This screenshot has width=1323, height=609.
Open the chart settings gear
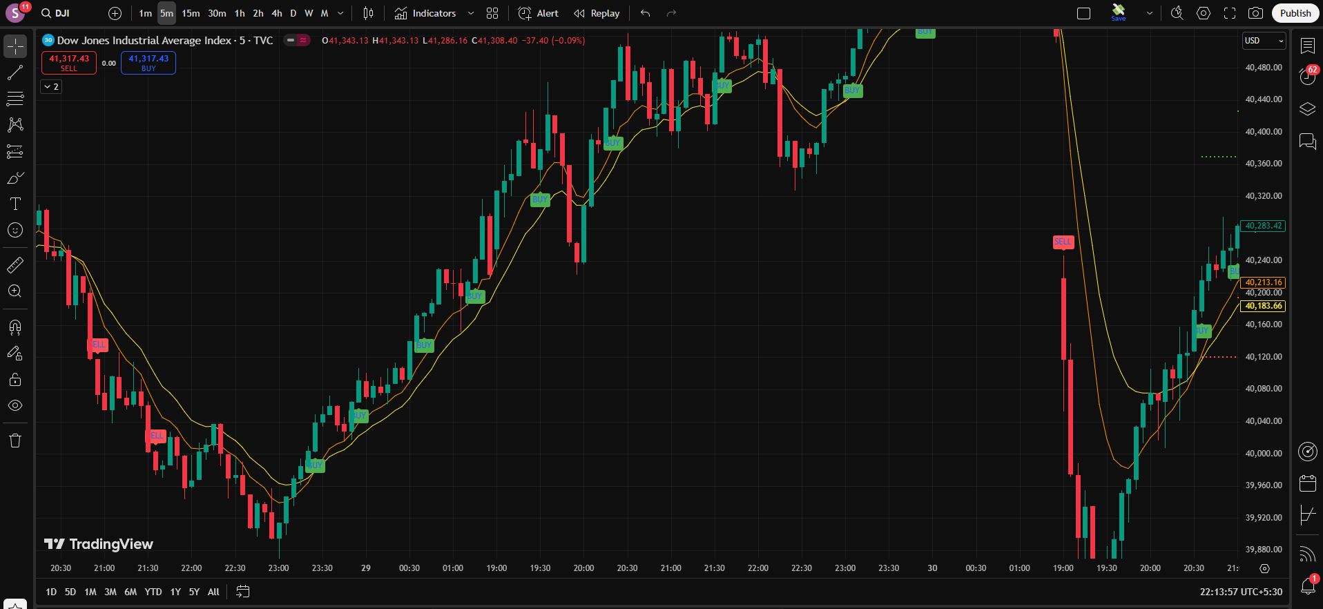(1204, 13)
